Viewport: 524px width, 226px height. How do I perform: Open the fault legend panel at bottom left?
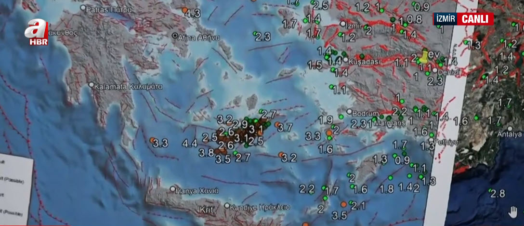15,188
